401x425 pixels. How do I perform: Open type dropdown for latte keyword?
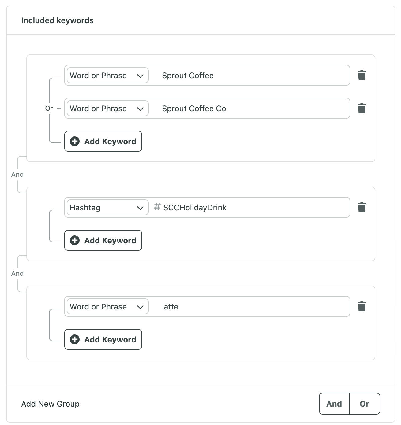pyautogui.click(x=108, y=306)
